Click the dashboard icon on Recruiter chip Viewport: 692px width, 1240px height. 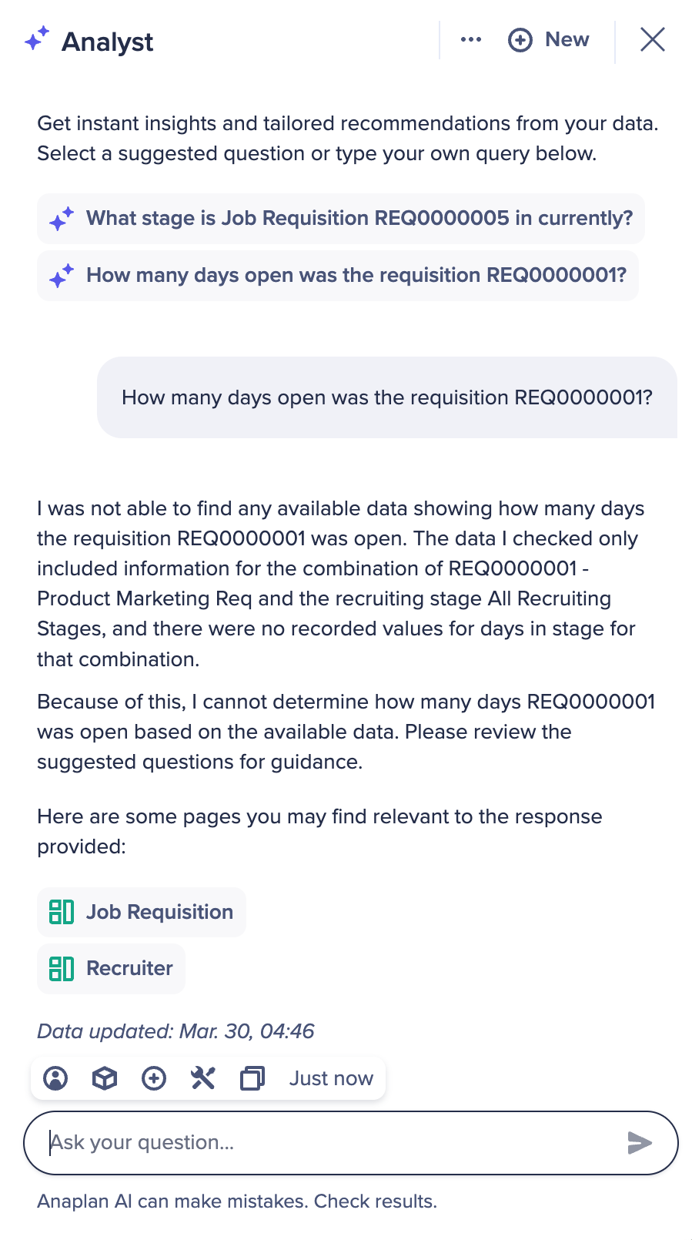point(62,969)
